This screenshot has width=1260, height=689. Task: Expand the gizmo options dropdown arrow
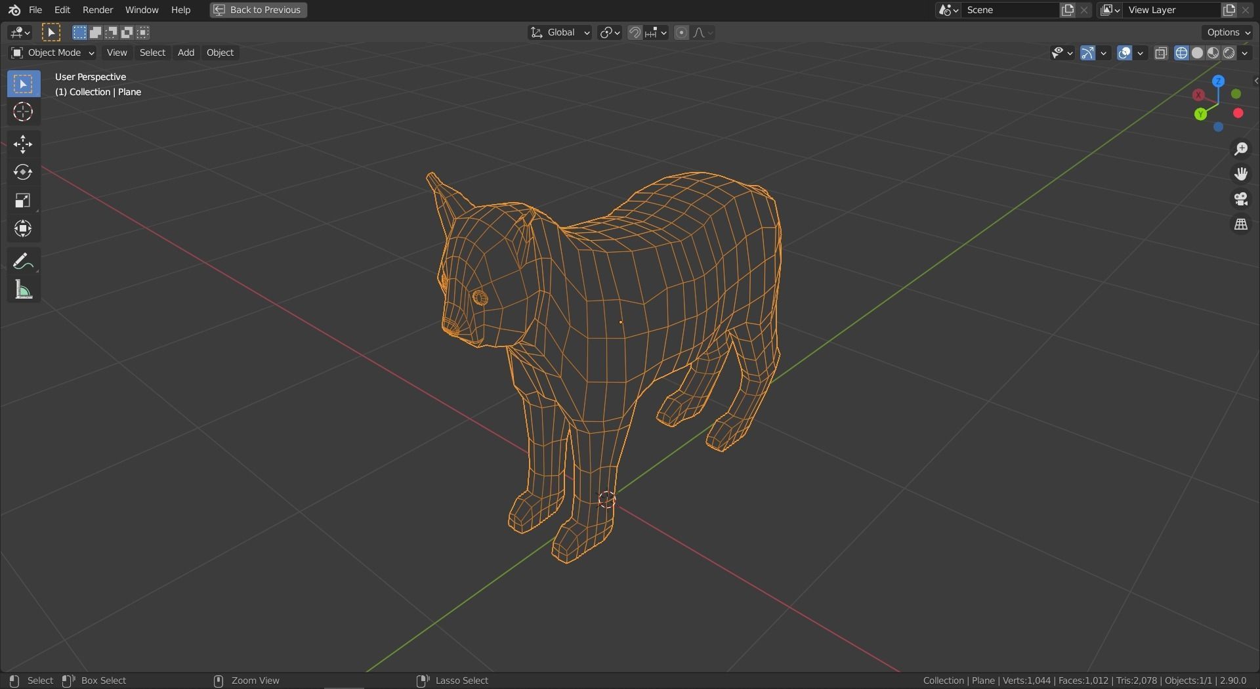1104,53
